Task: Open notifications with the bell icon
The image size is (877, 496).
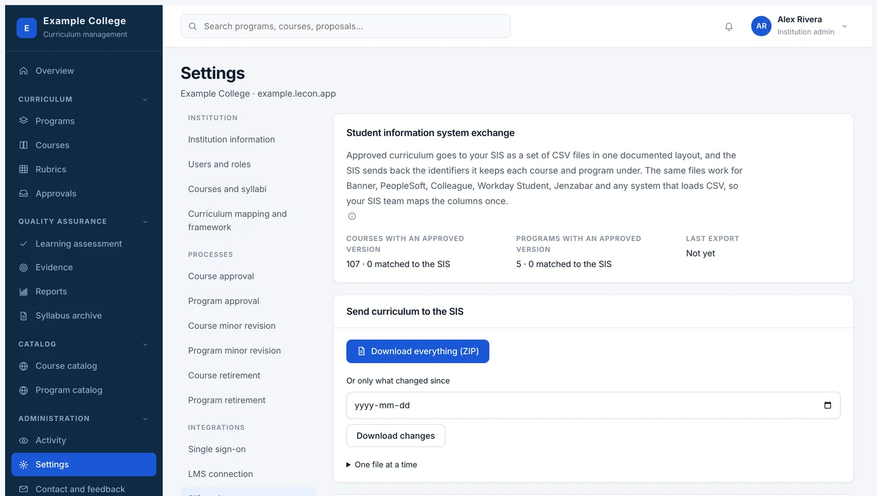Action: [x=729, y=27]
